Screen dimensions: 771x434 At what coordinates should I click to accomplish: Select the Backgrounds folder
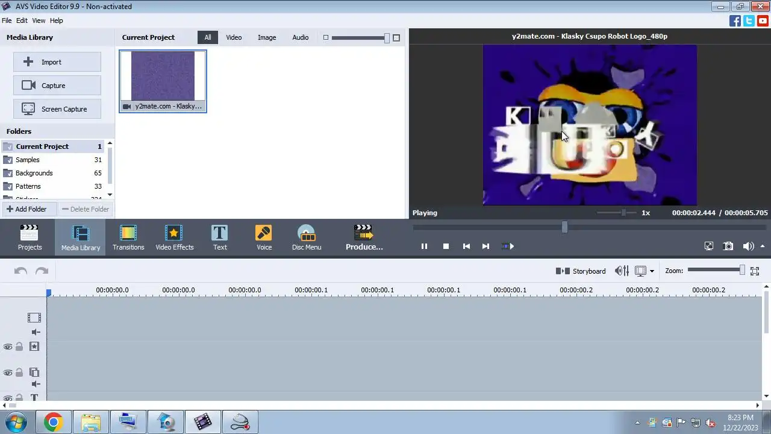53,173
